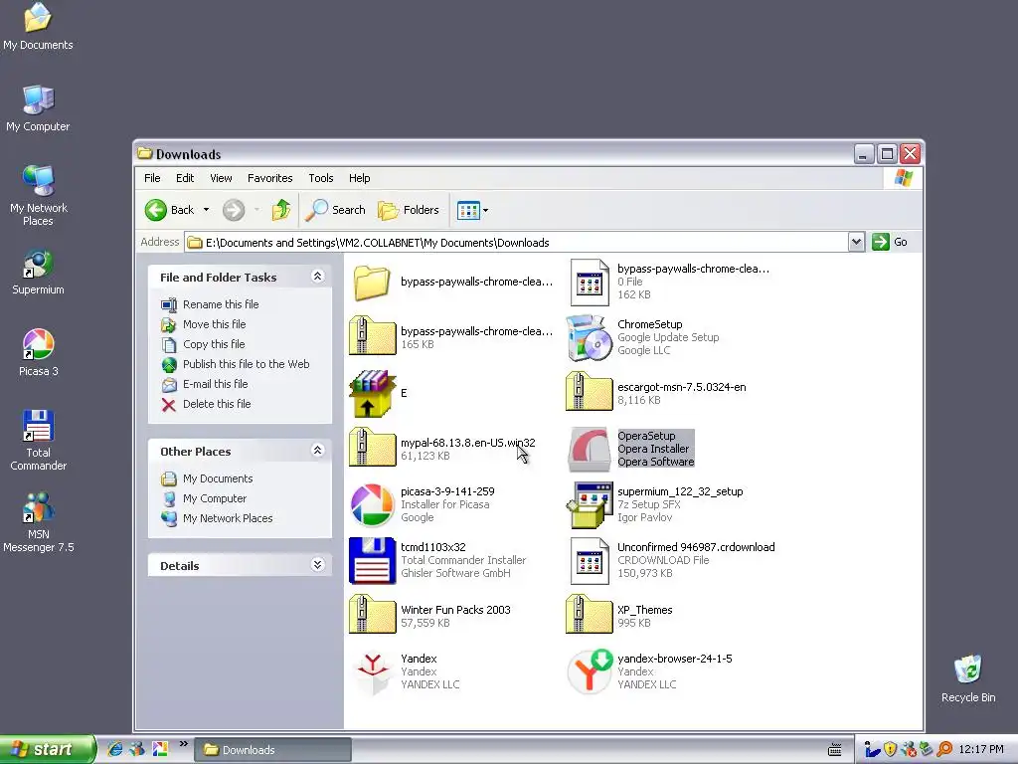Select the escargot-msn-7.5.0324-en zip icon
Image resolution: width=1018 pixels, height=764 pixels.
590,392
